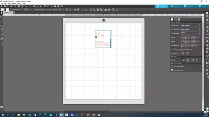Choose the Select arrow tool
This screenshot has width=209, height=117.
pos(2,13)
